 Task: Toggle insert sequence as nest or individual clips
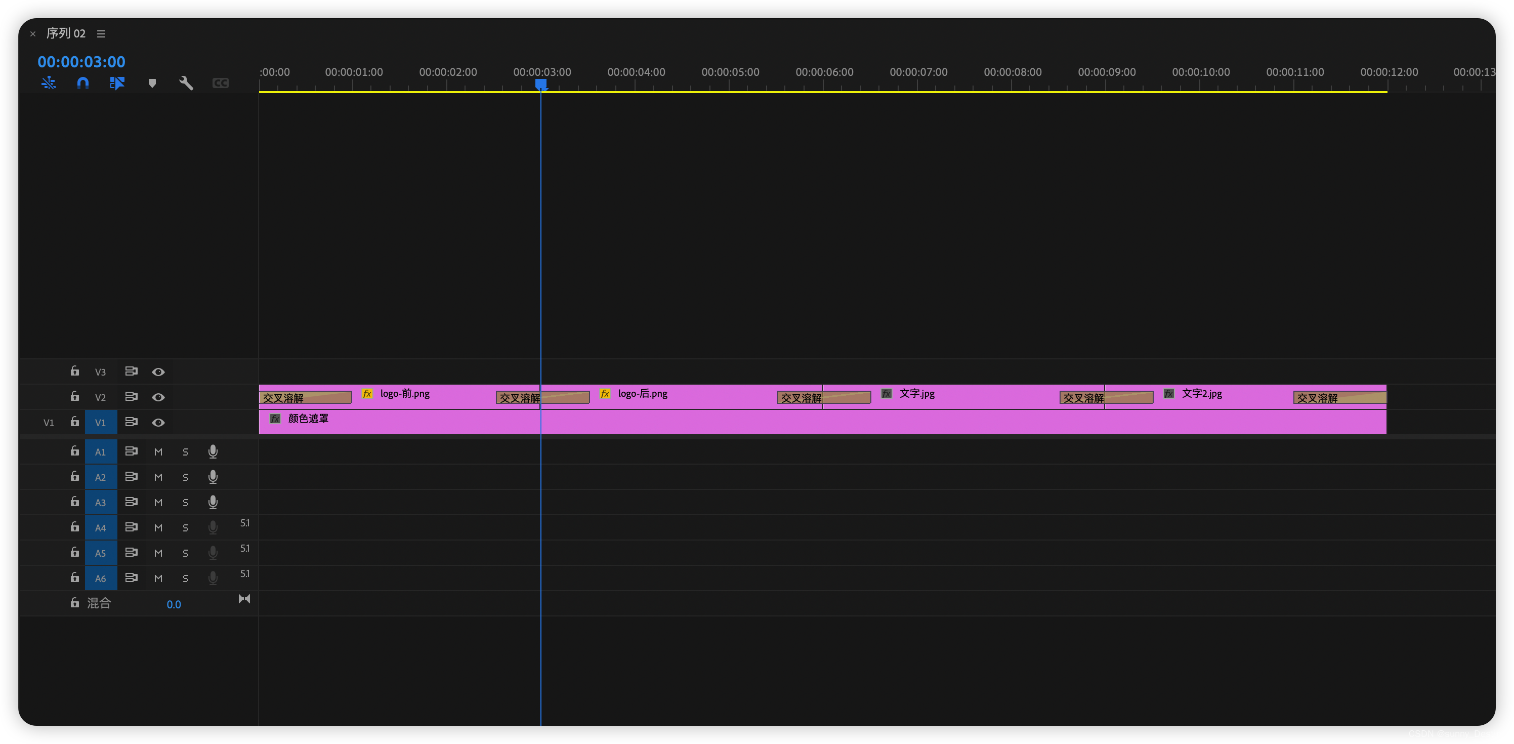tap(49, 83)
